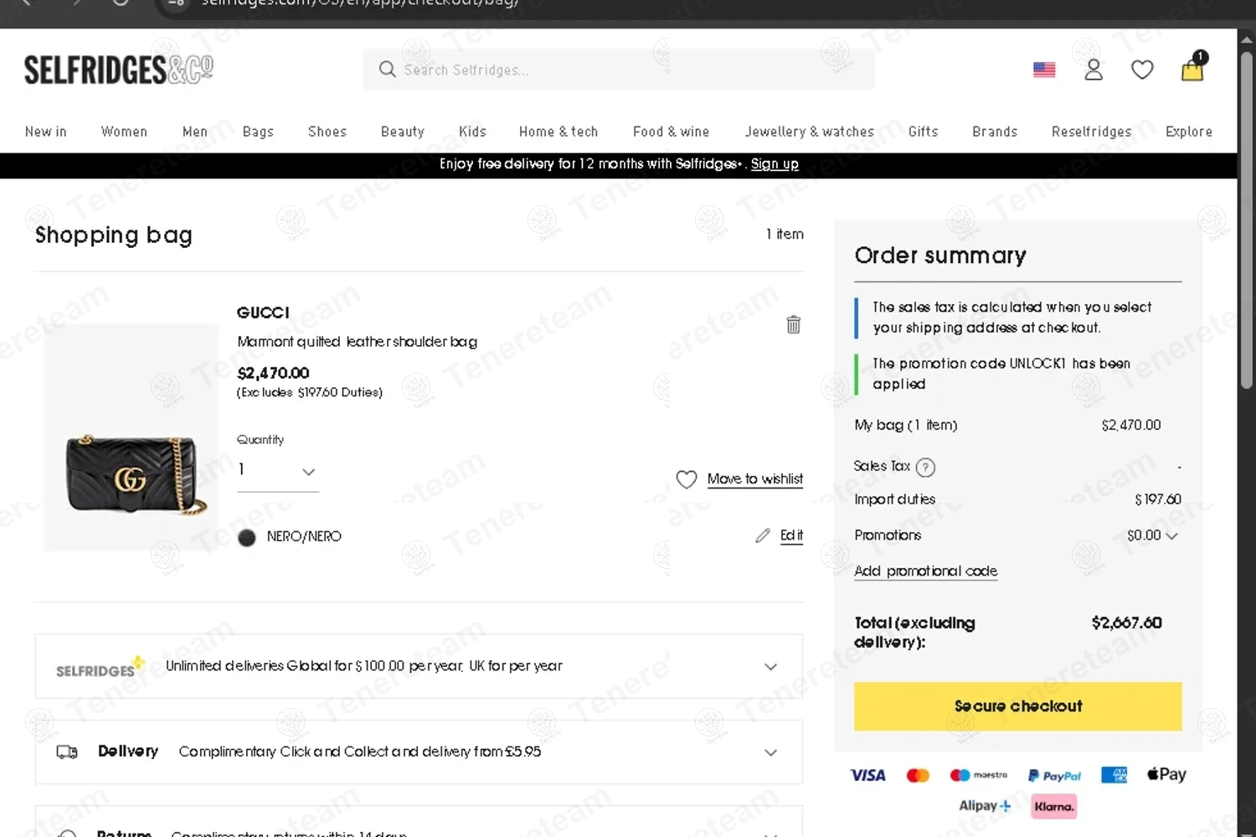The height and width of the screenshot is (837, 1256).
Task: Click the Sales Tax help question icon
Action: 925,468
